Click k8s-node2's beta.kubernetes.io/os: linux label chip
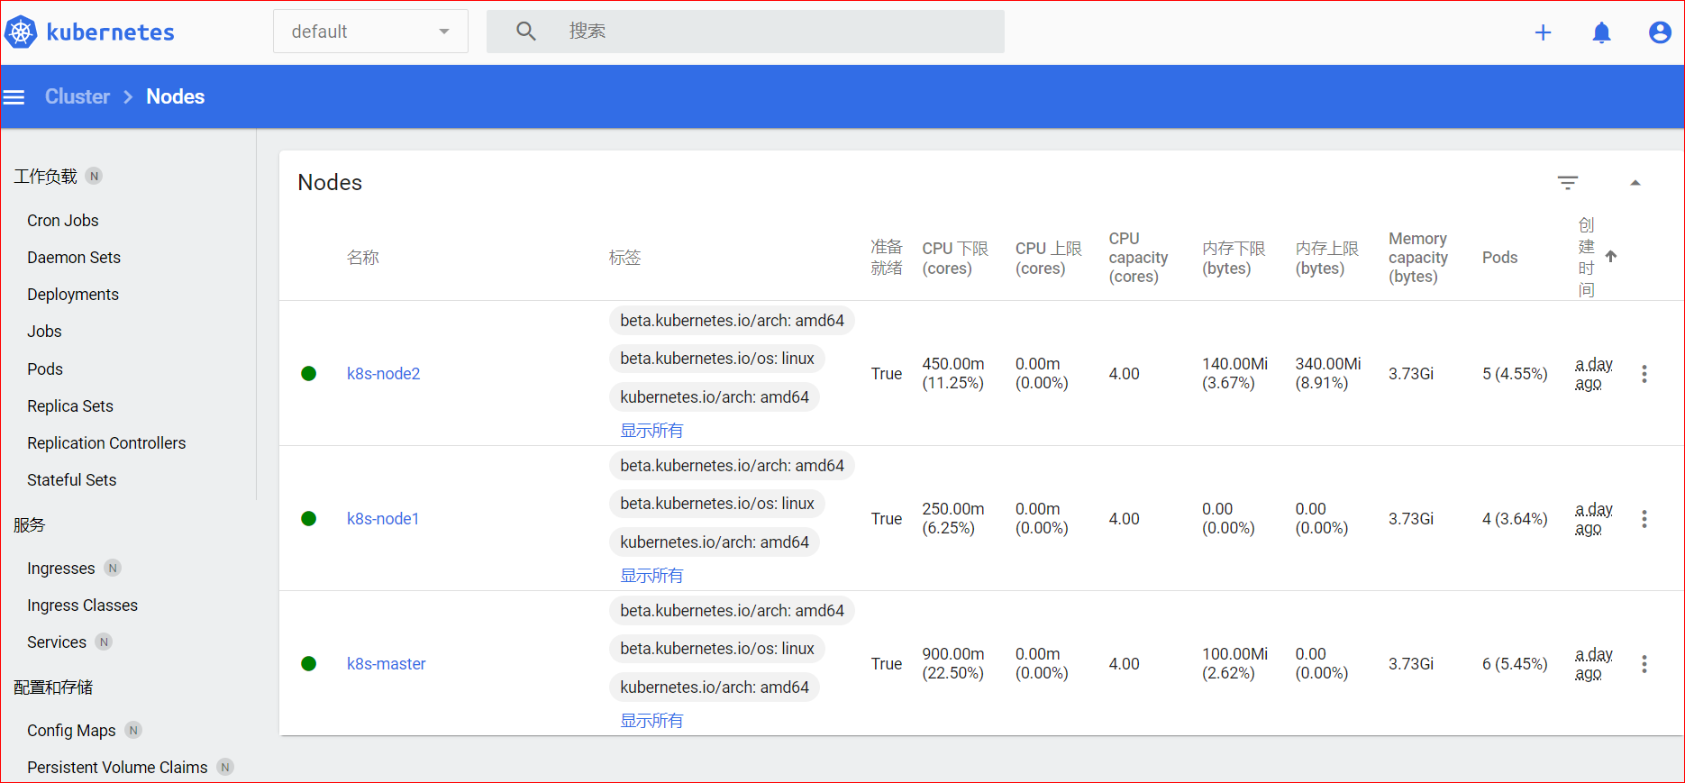This screenshot has width=1685, height=783. 717,359
